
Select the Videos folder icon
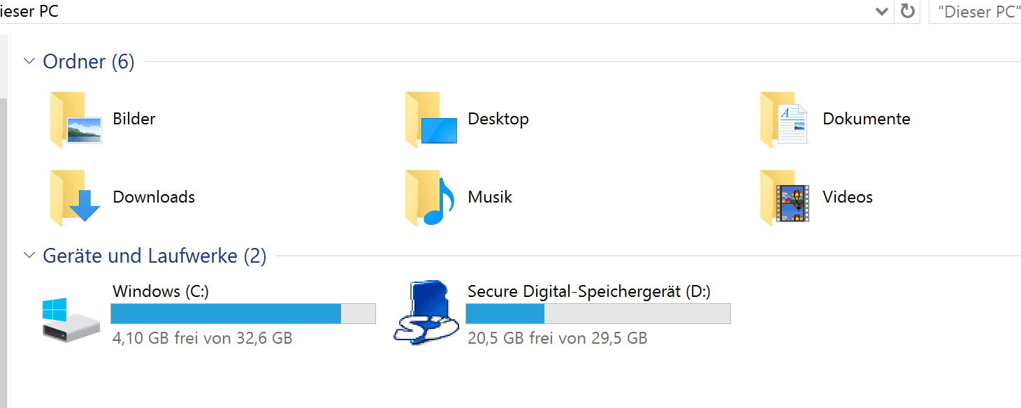click(x=785, y=198)
